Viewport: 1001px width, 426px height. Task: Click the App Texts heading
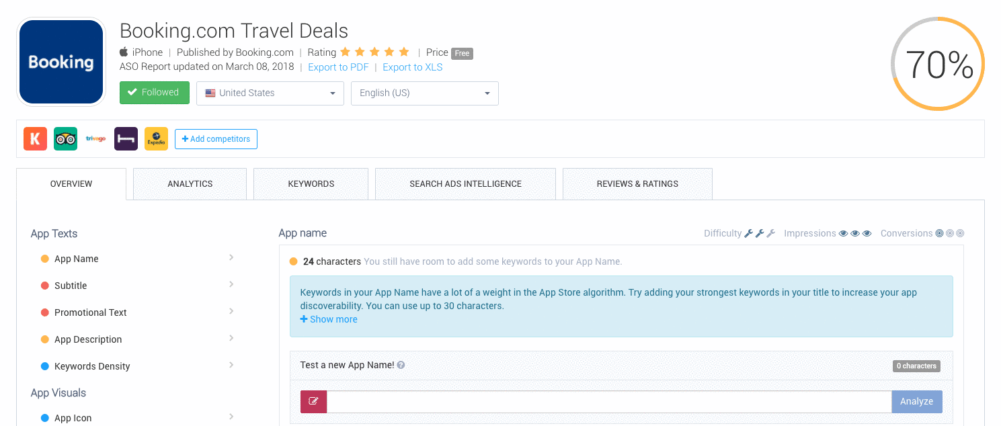tap(54, 234)
